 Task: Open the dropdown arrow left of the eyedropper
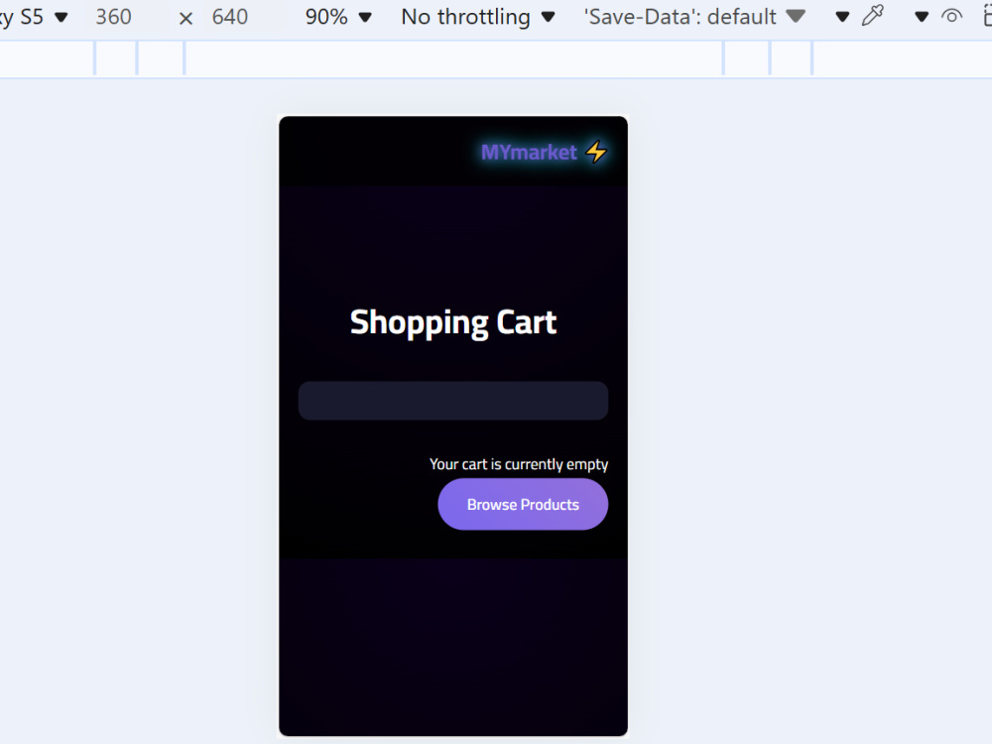coord(842,17)
